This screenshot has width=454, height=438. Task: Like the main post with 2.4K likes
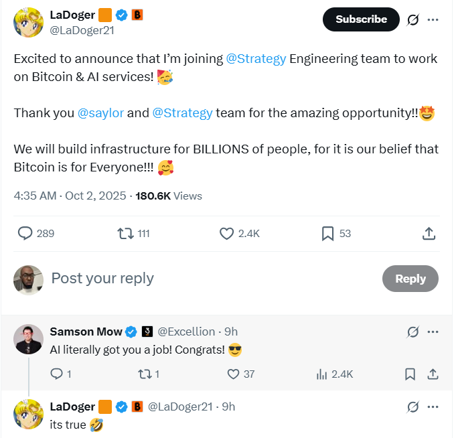(x=226, y=233)
